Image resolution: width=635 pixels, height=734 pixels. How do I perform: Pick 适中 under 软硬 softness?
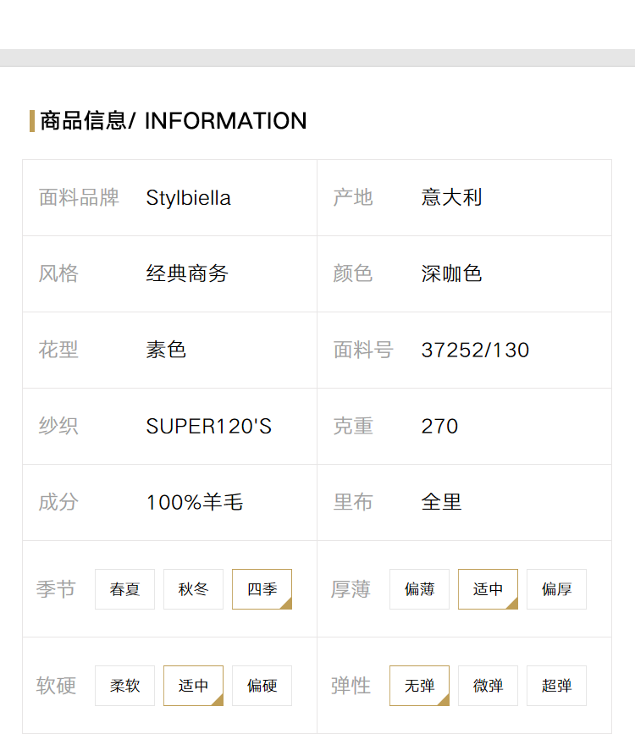(193, 685)
